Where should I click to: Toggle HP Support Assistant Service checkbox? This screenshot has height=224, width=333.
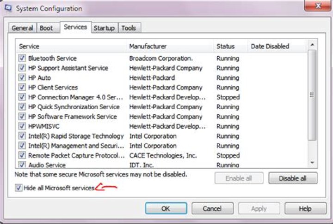22,68
